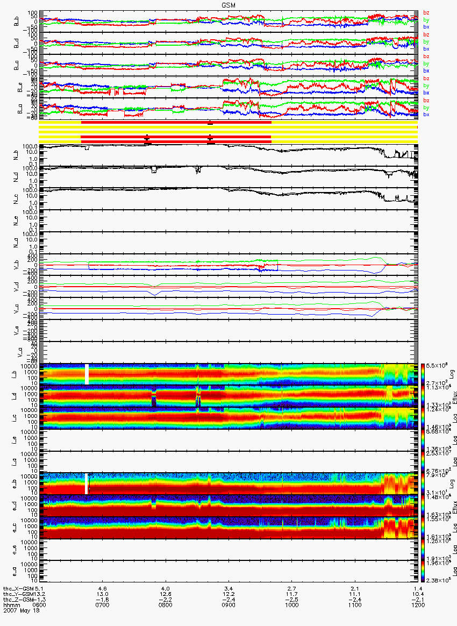Click the red bz legend beside B_b panel
This screenshot has height=626, width=457.
[426, 13]
